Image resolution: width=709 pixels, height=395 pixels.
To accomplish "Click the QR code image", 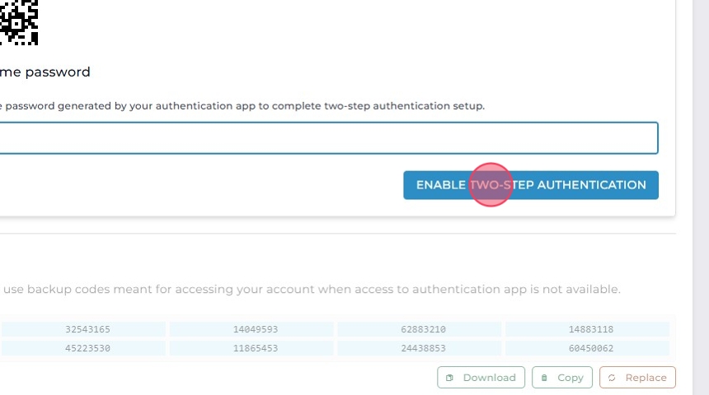I will 18,21.
